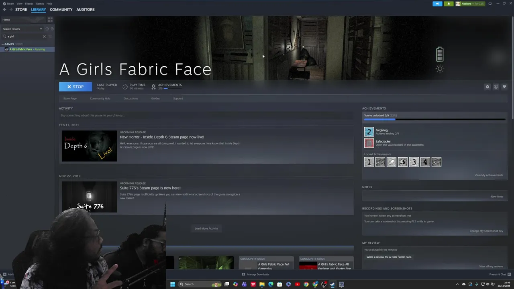
Task: Click locked achievement icon numbered 4
Action: tap(425, 162)
